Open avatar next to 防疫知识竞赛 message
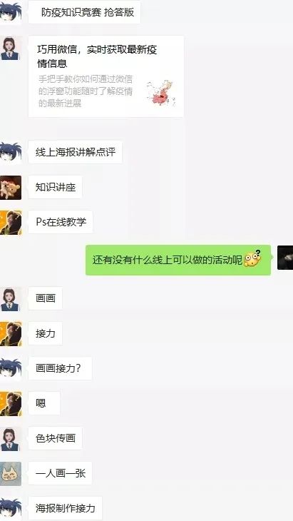The width and height of the screenshot is (293, 521). coord(11,13)
